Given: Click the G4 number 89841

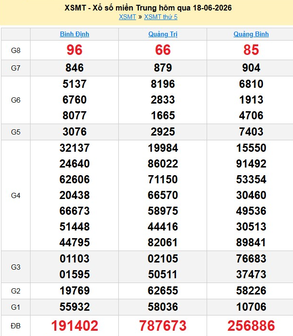Looking at the screenshot, I should tap(251, 242).
